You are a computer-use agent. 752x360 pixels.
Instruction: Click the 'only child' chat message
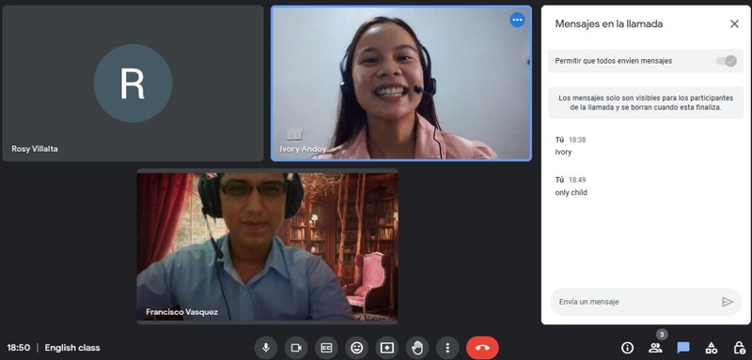pos(571,193)
